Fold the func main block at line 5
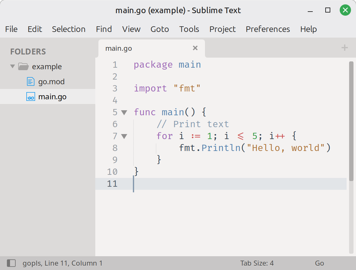Screen dimensions: 356x270 (x=124, y=112)
